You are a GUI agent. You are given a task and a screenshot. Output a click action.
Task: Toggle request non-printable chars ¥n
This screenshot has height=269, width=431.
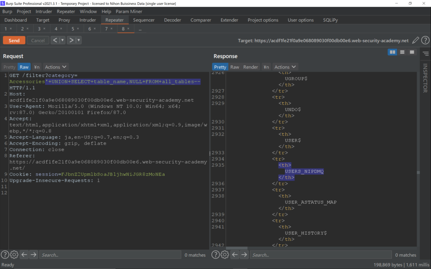(x=37, y=67)
